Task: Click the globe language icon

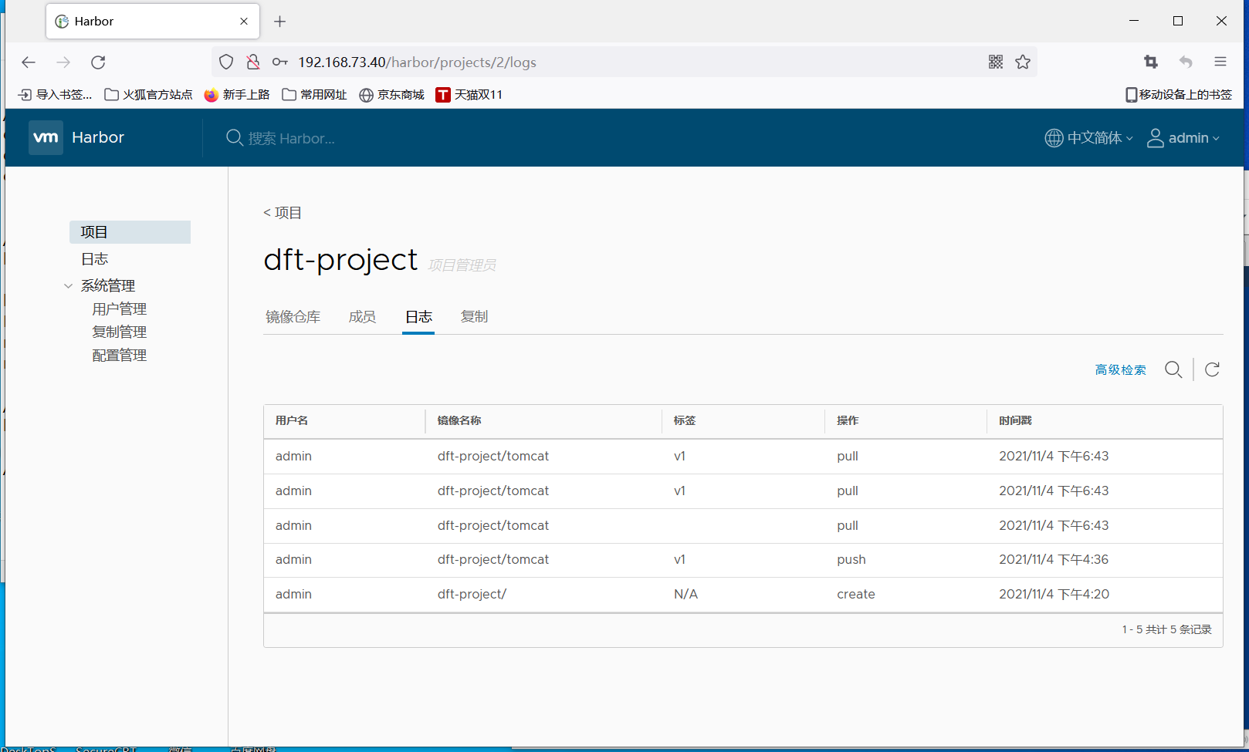Action: pos(1054,138)
